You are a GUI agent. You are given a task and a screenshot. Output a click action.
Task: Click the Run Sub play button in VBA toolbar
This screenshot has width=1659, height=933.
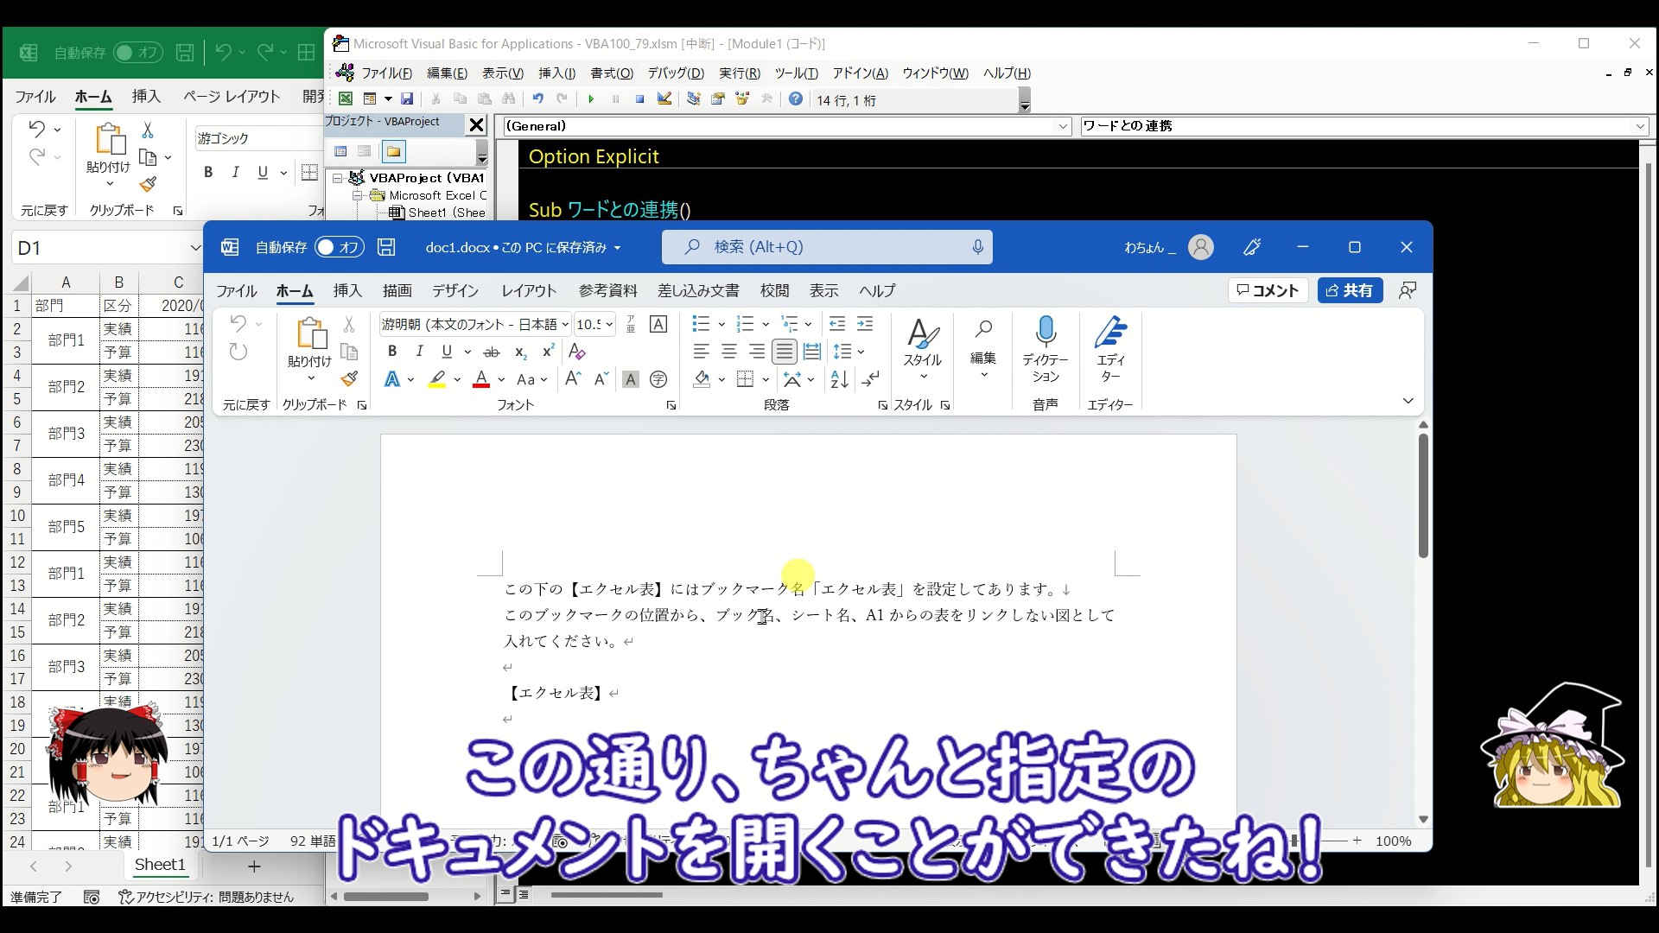(x=591, y=99)
